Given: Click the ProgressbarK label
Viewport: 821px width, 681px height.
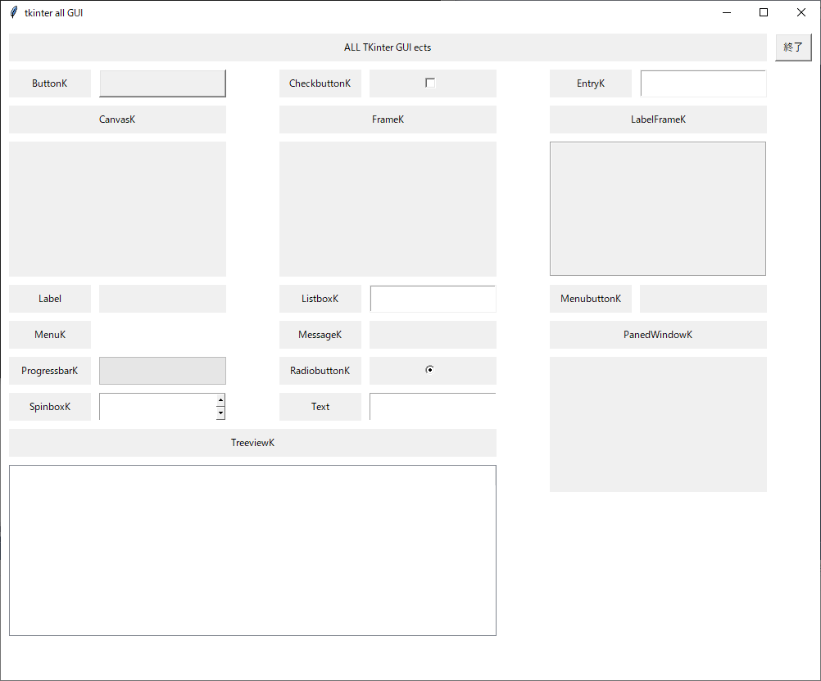Looking at the screenshot, I should click(x=50, y=371).
